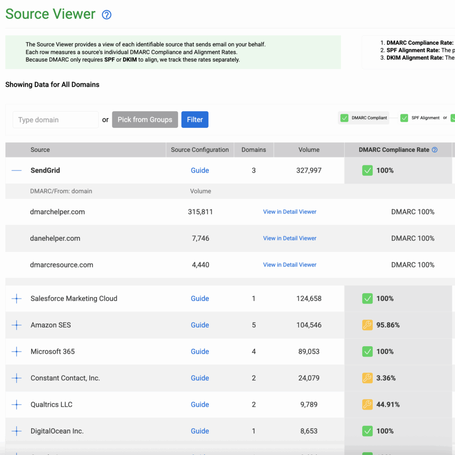Click the Showing Data for All Domains heading
The image size is (455, 455).
point(52,84)
